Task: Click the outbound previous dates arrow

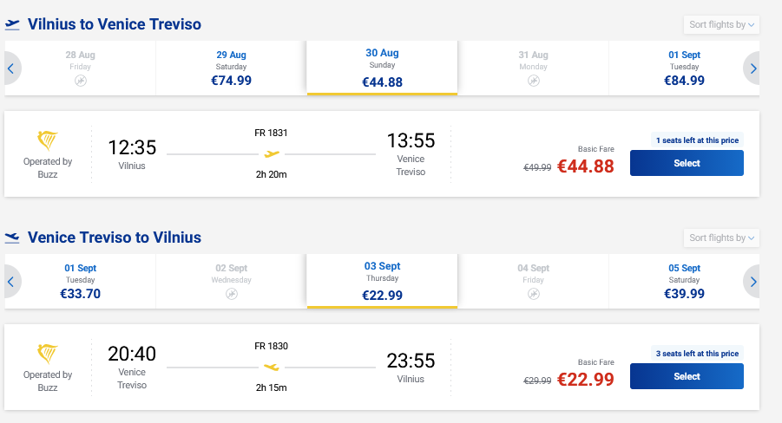Action: click(12, 68)
